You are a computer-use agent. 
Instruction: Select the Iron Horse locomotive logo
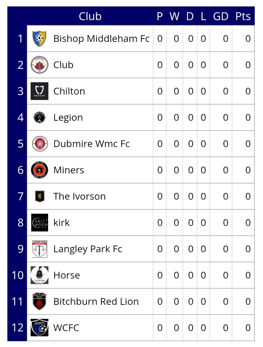(40, 275)
